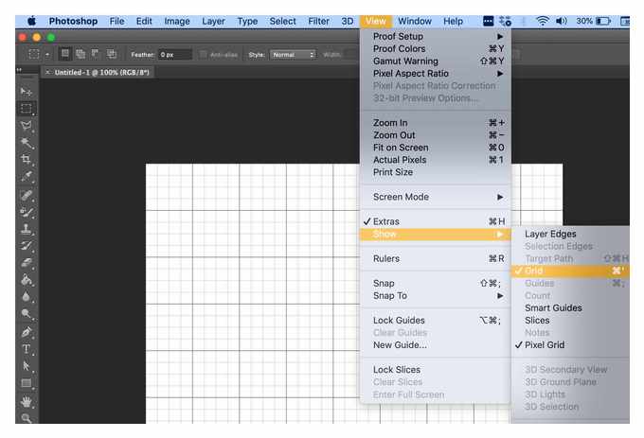Viewport: 644px width, 438px height.
Task: Select the Type tool
Action: tap(27, 349)
